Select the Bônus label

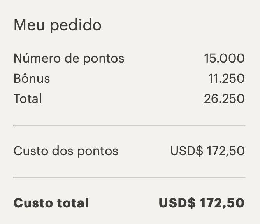32,78
